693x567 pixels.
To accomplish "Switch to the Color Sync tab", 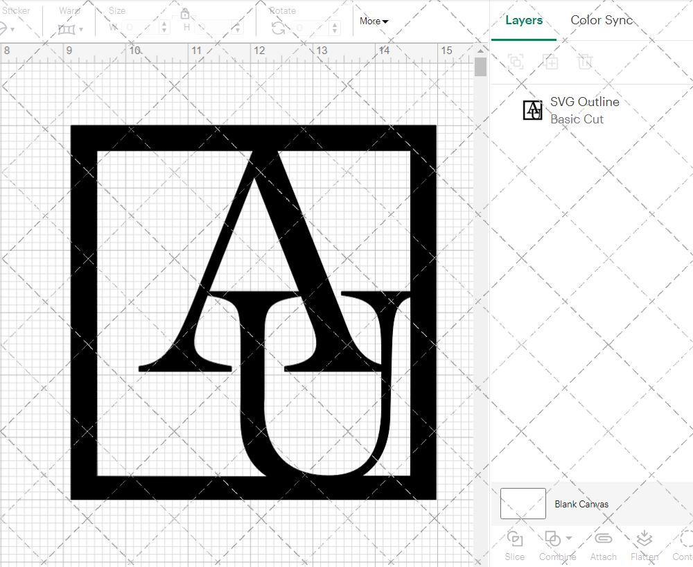I will [602, 20].
